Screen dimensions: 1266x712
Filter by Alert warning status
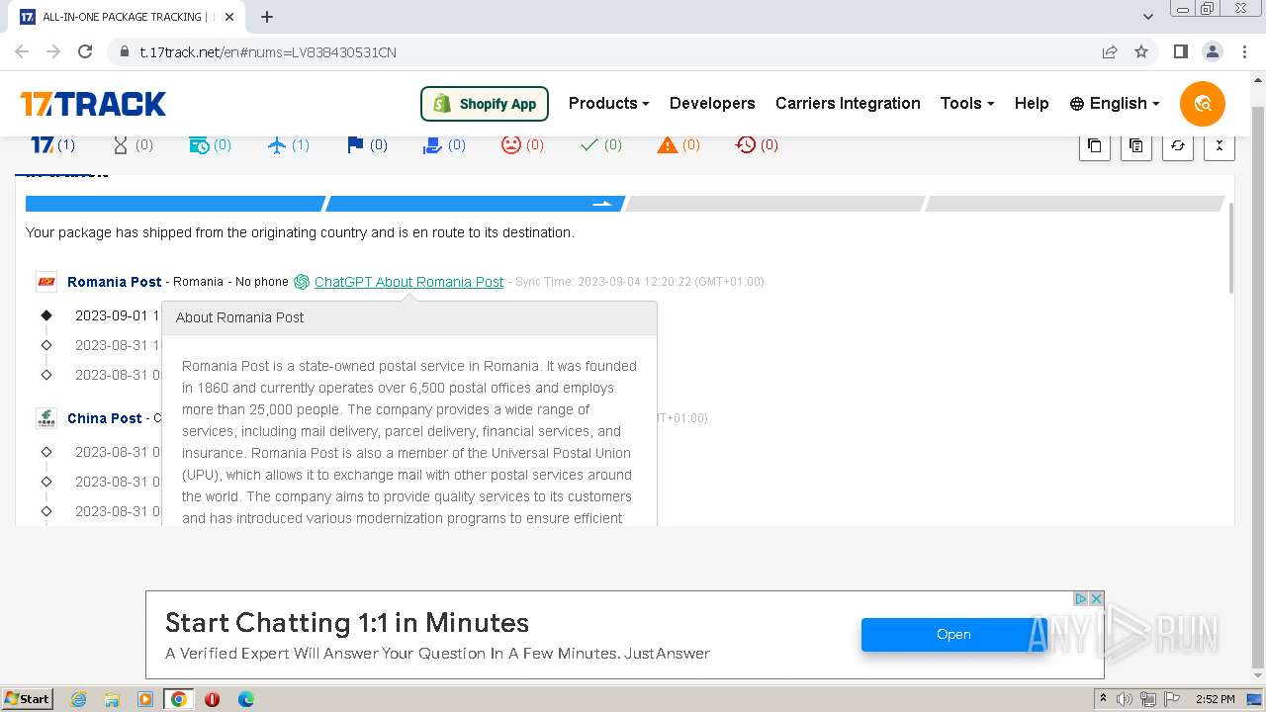point(678,145)
